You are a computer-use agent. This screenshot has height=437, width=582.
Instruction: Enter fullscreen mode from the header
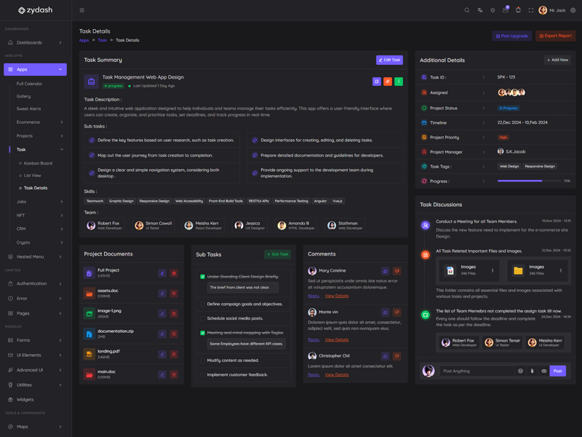pyautogui.click(x=530, y=10)
